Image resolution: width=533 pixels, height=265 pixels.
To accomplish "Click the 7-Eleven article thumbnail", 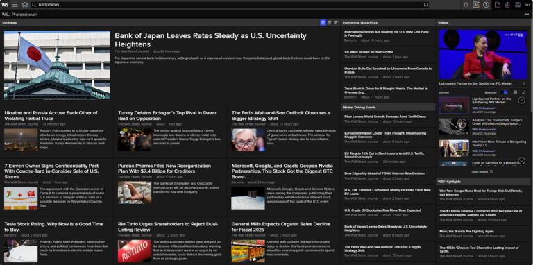I will 21,198.
